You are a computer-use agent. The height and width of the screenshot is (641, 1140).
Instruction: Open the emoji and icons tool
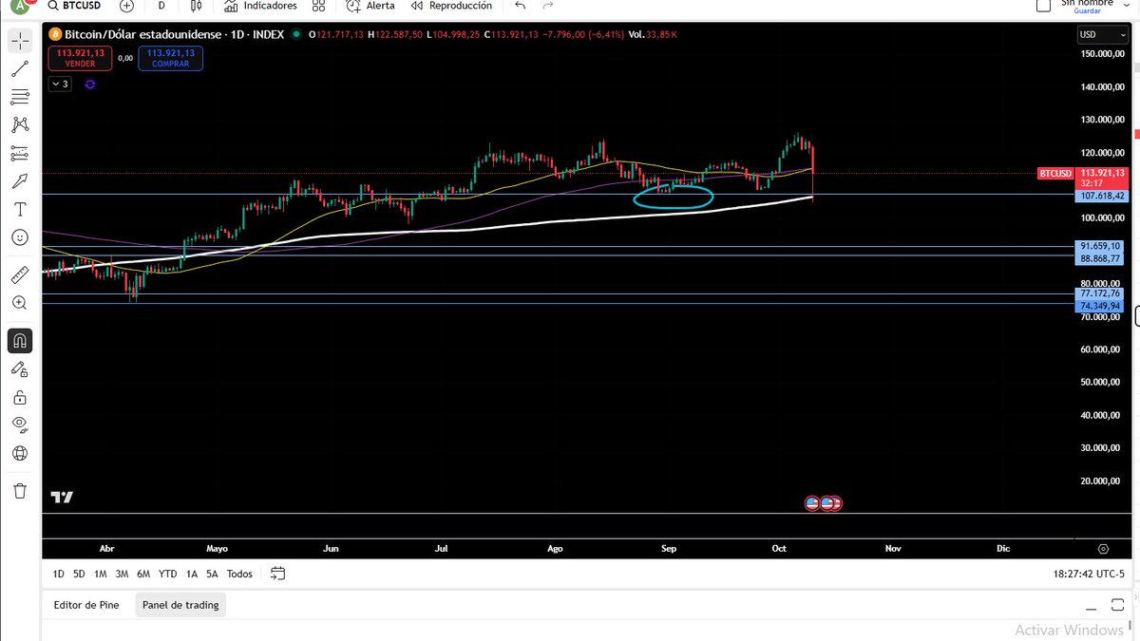(x=20, y=236)
